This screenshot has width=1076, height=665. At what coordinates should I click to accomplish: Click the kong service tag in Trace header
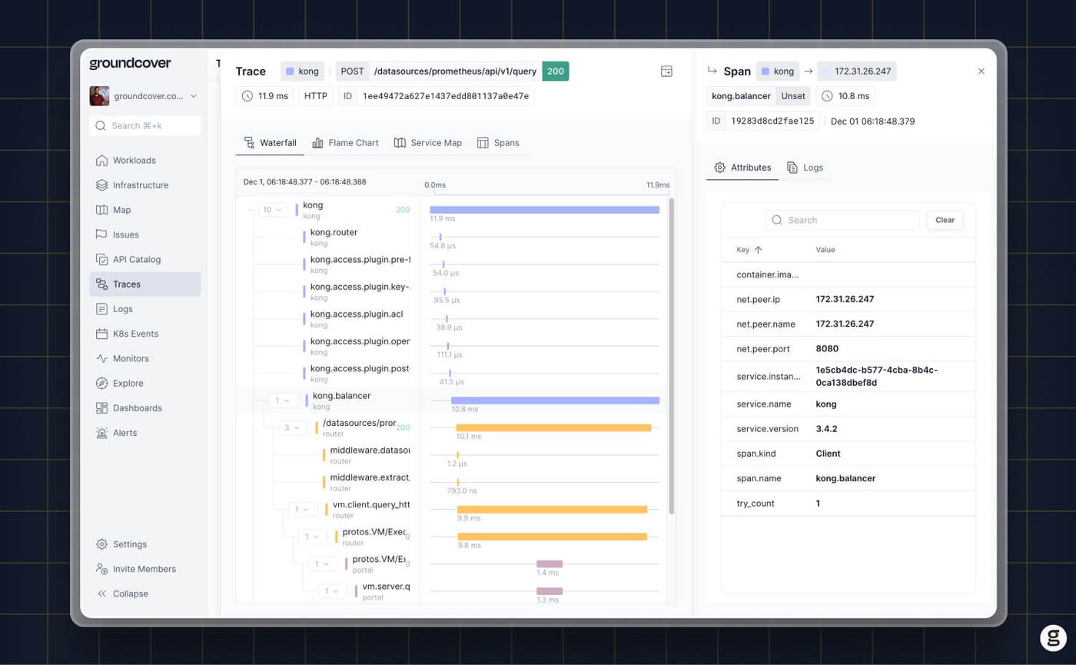pyautogui.click(x=303, y=71)
